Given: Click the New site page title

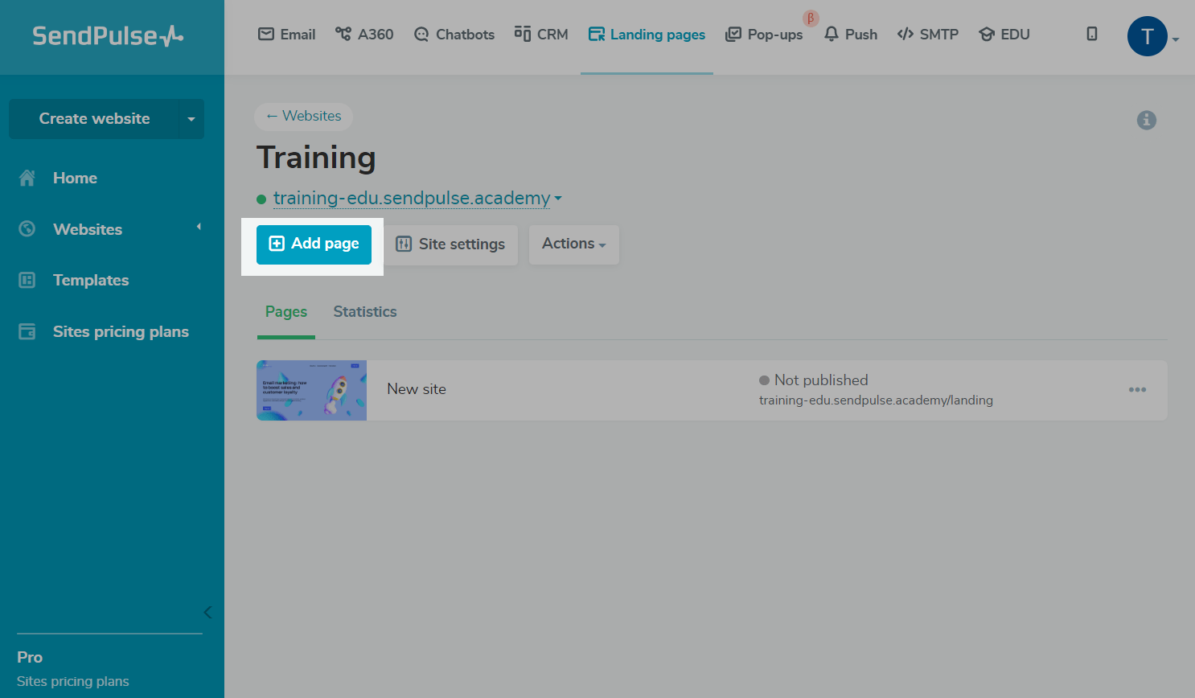Looking at the screenshot, I should [x=417, y=389].
